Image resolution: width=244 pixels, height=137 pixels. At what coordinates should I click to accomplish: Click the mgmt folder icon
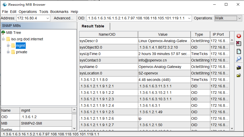(x=13, y=45)
